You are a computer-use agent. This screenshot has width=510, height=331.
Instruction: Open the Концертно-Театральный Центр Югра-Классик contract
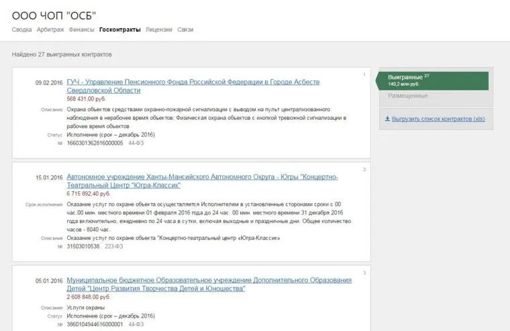[202, 177]
